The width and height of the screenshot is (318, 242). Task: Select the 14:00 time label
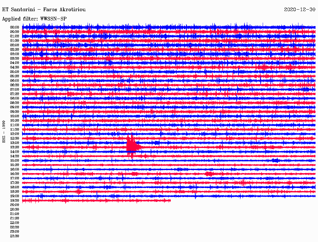point(14,152)
